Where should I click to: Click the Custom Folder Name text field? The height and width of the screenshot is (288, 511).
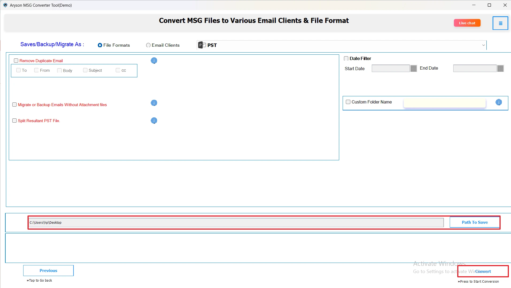tap(444, 103)
